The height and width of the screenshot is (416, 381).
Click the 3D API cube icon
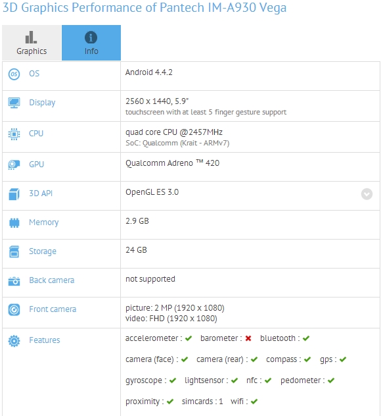coord(14,194)
